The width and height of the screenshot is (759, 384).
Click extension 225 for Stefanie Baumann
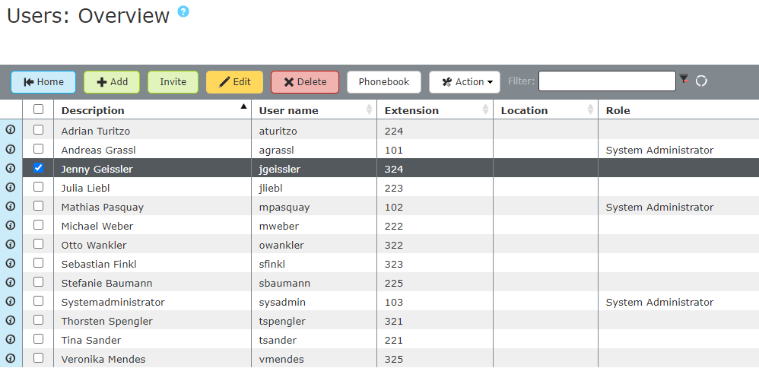435,283
